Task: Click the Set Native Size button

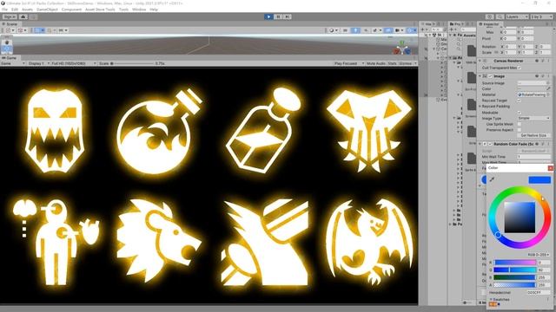Action: point(533,135)
